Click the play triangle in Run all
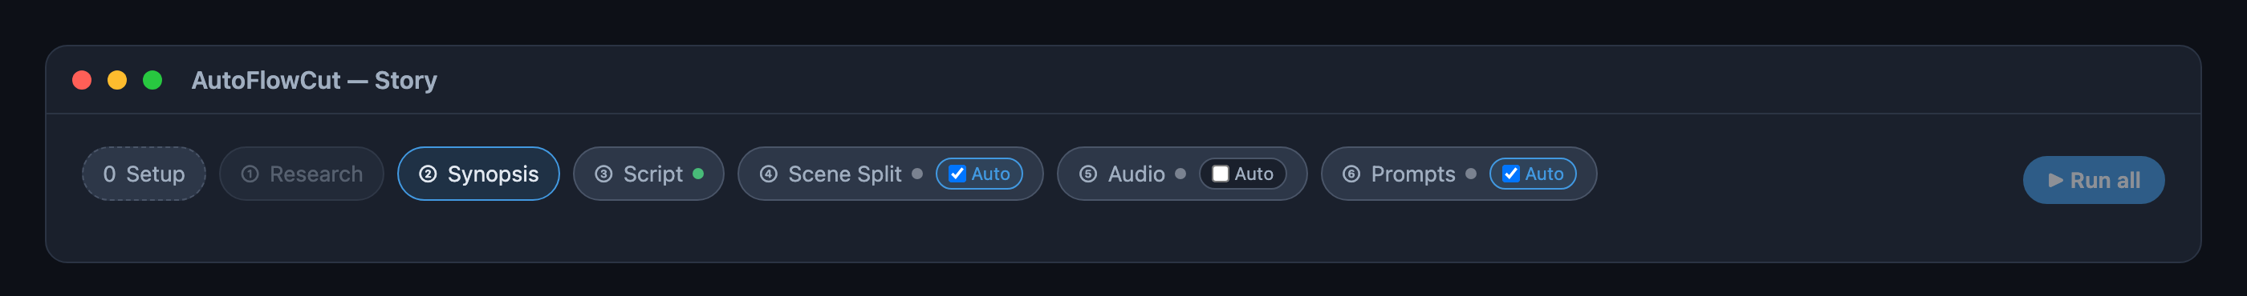The image size is (2247, 296). tap(2055, 180)
